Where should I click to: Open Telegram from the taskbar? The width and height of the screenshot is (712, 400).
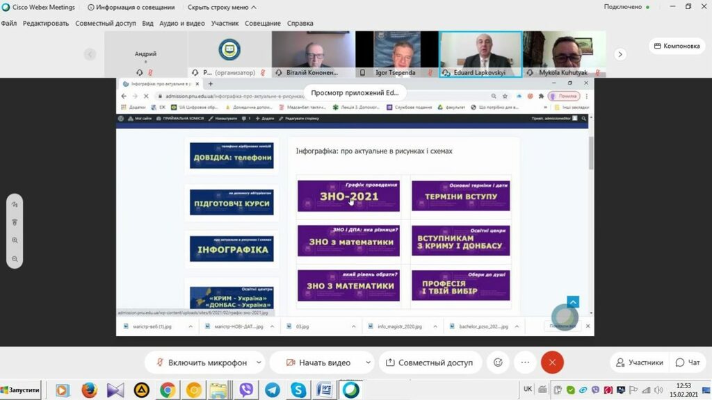tap(273, 390)
